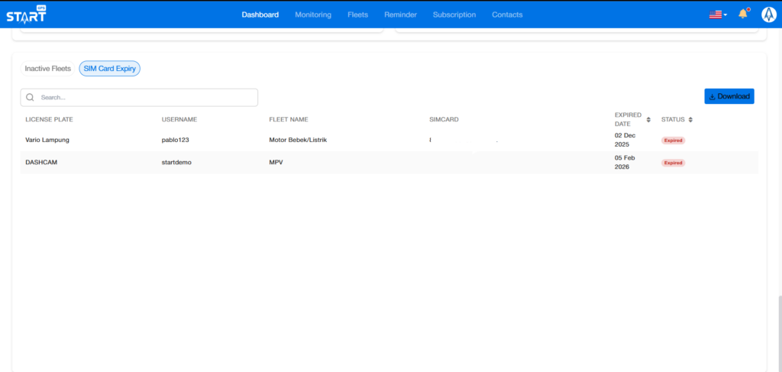Switch to Inactive Fleets tab
Screen dimensions: 782x372
coord(47,69)
